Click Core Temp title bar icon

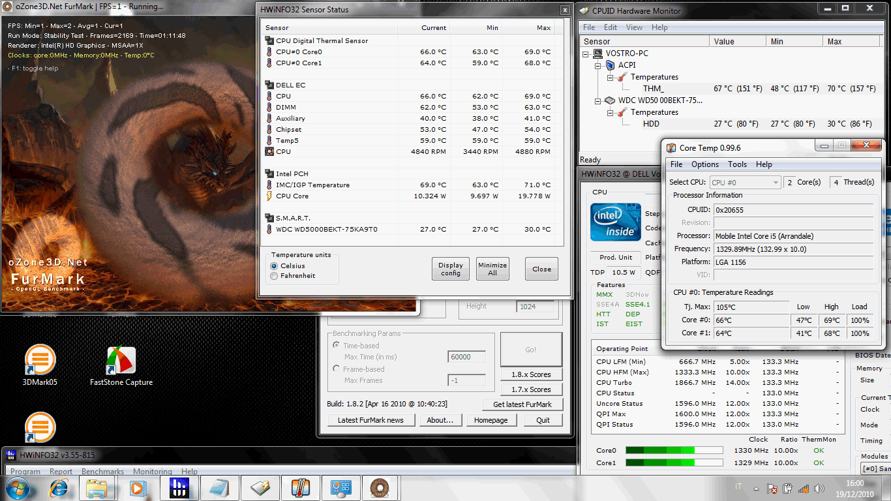[x=671, y=148]
